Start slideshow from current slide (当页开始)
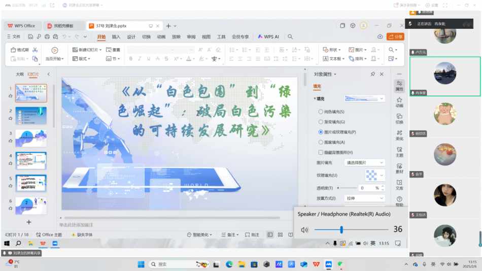The height and width of the screenshot is (271, 482). pyautogui.click(x=55, y=54)
